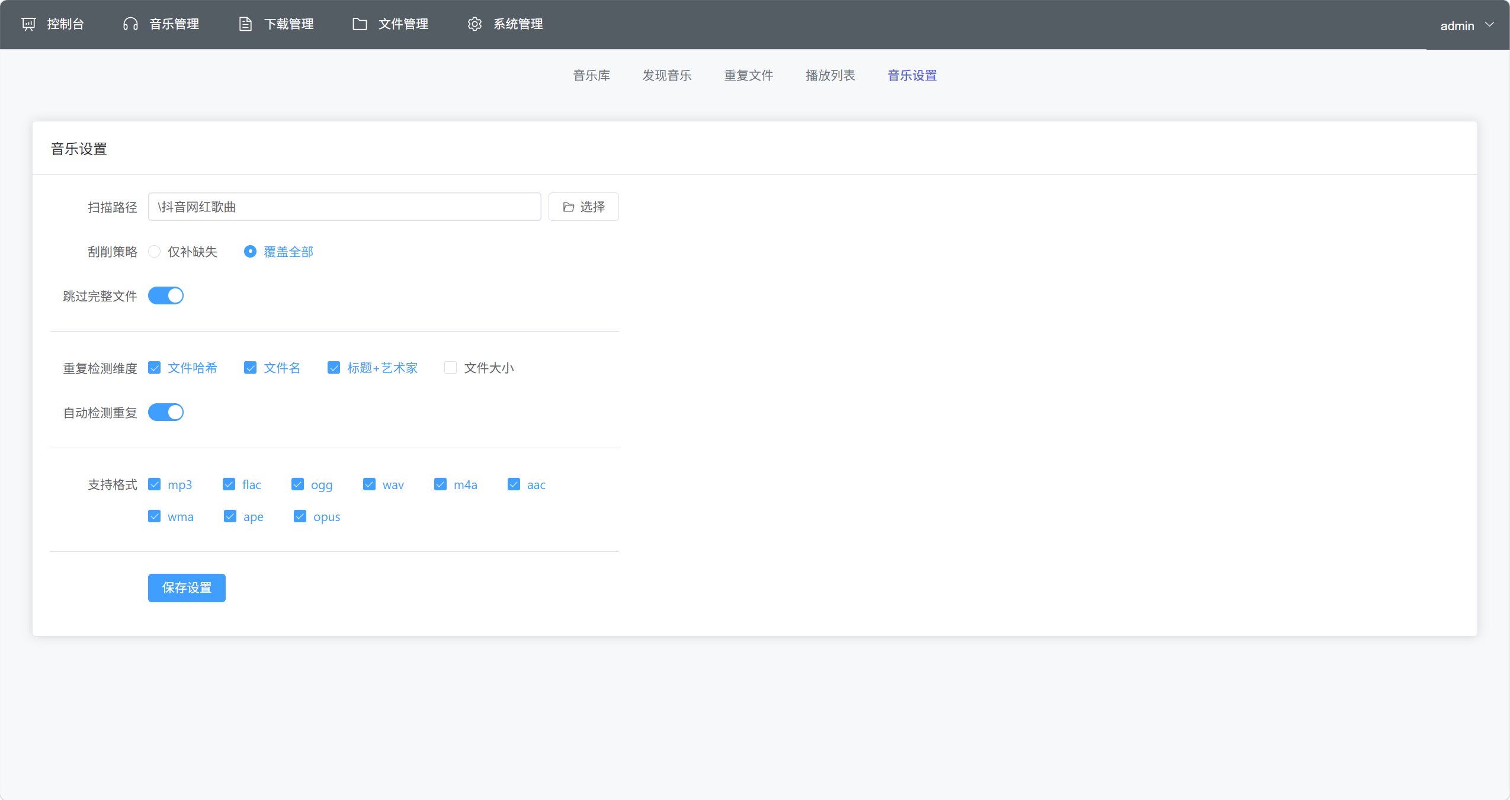The width and height of the screenshot is (1510, 800).
Task: Open the 音乐管理 menu
Action: pos(161,24)
